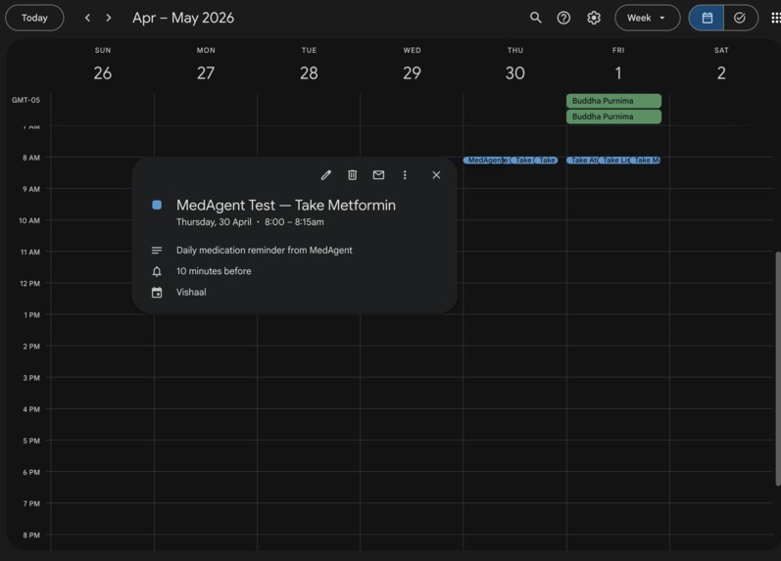781x561 pixels.
Task: Open day view for Monday 27
Action: click(206, 73)
